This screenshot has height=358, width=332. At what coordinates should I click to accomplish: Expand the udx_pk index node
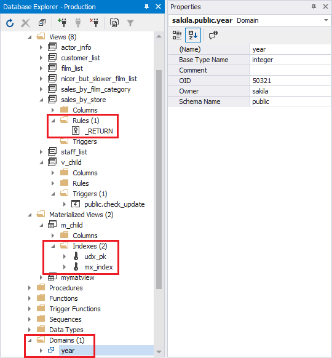click(x=65, y=257)
